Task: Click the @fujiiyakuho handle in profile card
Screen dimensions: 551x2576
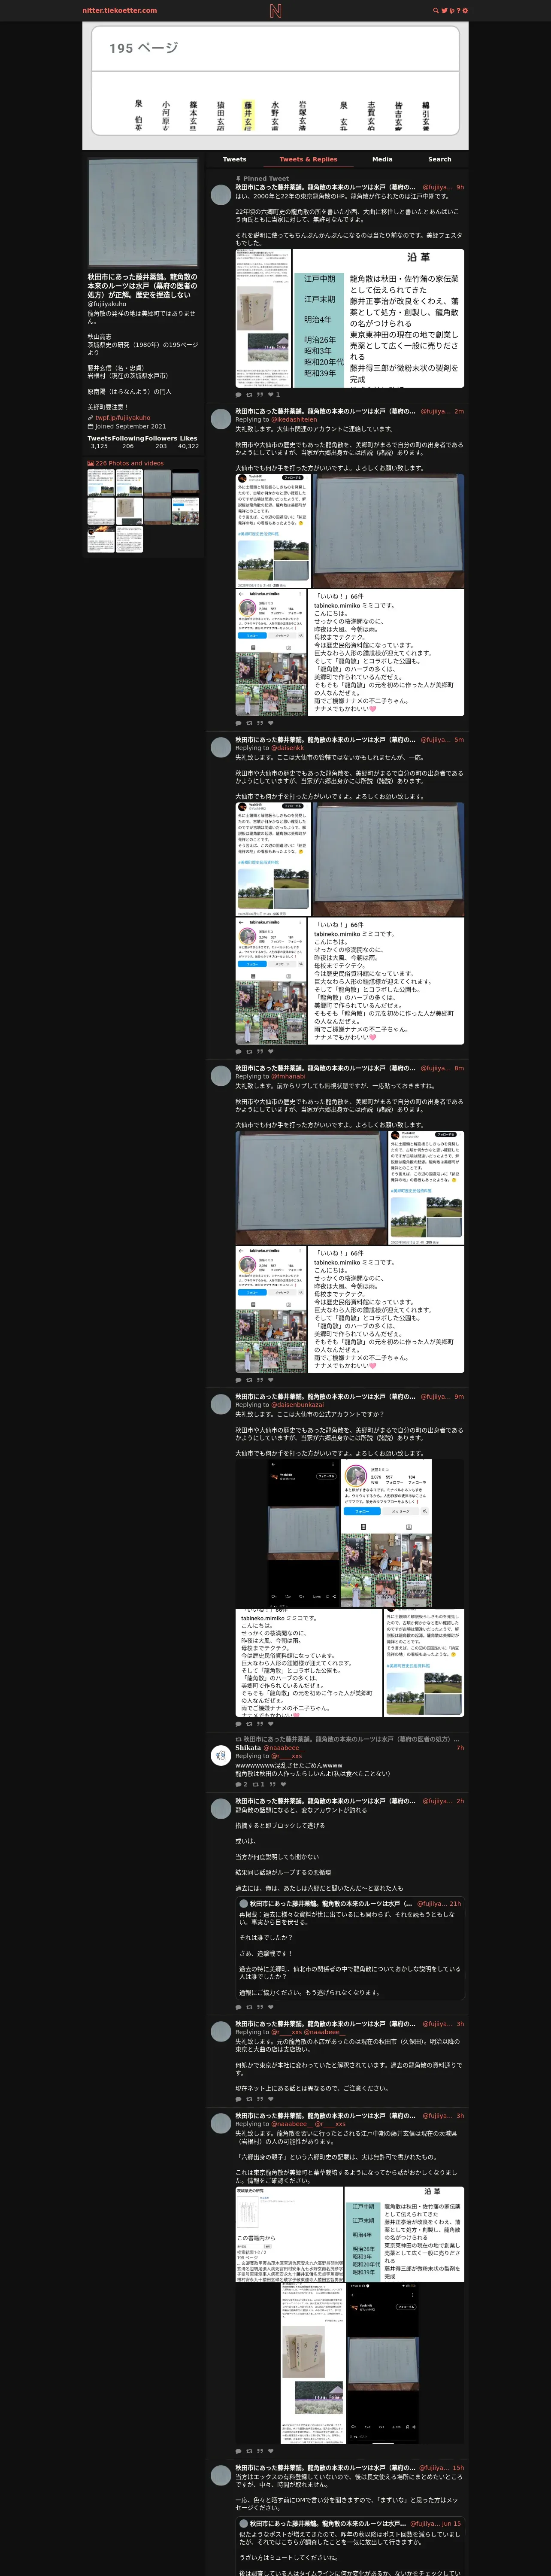Action: [107, 304]
